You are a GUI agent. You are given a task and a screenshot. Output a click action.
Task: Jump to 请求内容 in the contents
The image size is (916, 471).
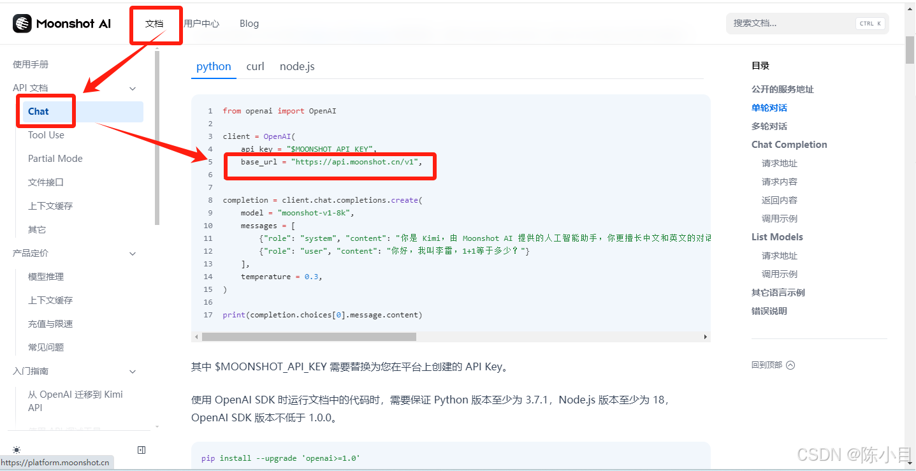tap(780, 182)
